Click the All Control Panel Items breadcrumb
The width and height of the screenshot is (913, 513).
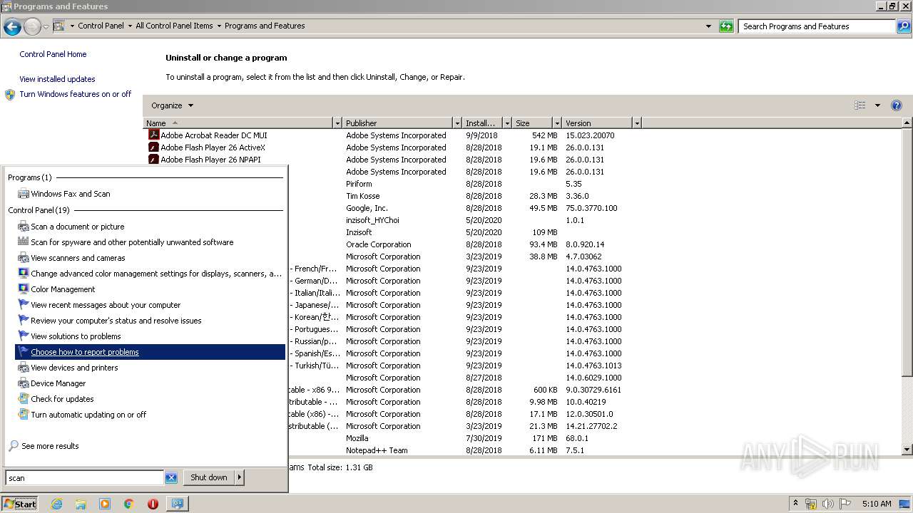click(x=174, y=26)
